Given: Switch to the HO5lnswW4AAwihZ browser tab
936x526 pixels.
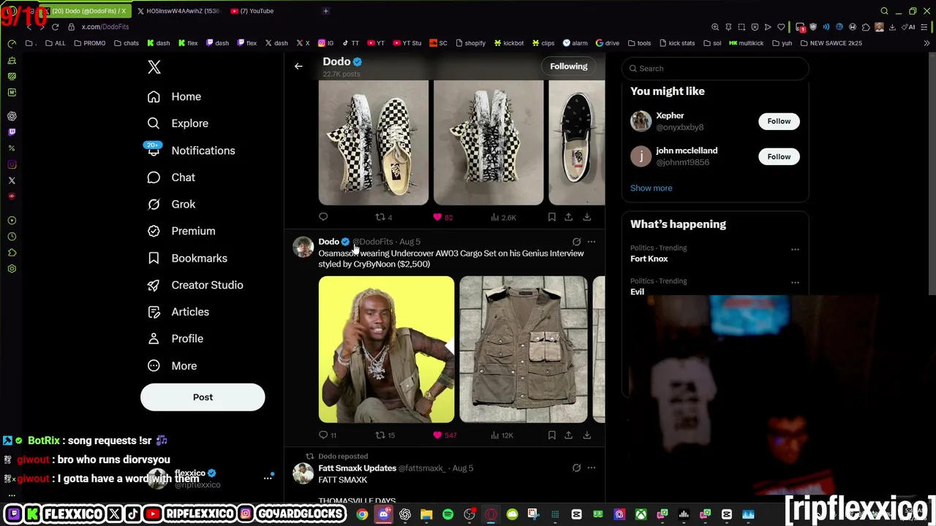Looking at the screenshot, I should point(178,11).
